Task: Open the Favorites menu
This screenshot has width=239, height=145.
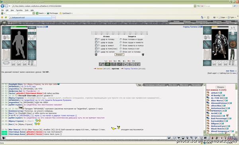Action: (x=19, y=10)
